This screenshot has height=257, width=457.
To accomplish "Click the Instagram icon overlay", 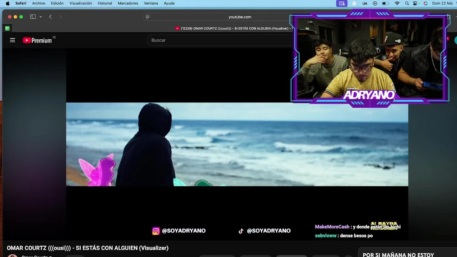I will coord(156,231).
